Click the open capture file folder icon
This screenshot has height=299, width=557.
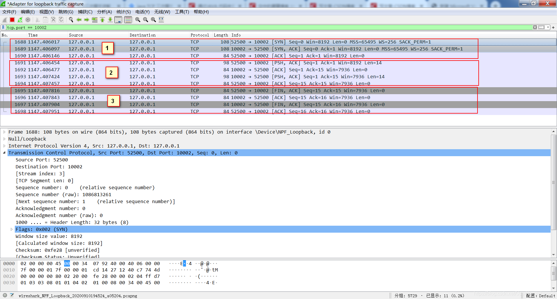coord(38,20)
